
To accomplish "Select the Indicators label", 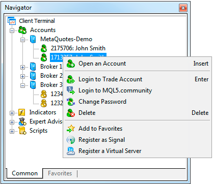I will (43, 112).
